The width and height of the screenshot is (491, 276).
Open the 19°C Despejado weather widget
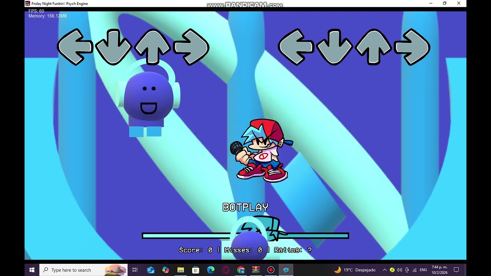pos(355,270)
